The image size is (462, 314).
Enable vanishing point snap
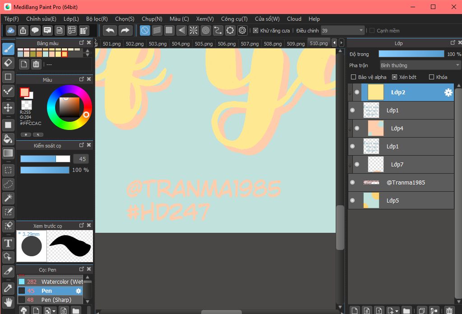[181, 30]
